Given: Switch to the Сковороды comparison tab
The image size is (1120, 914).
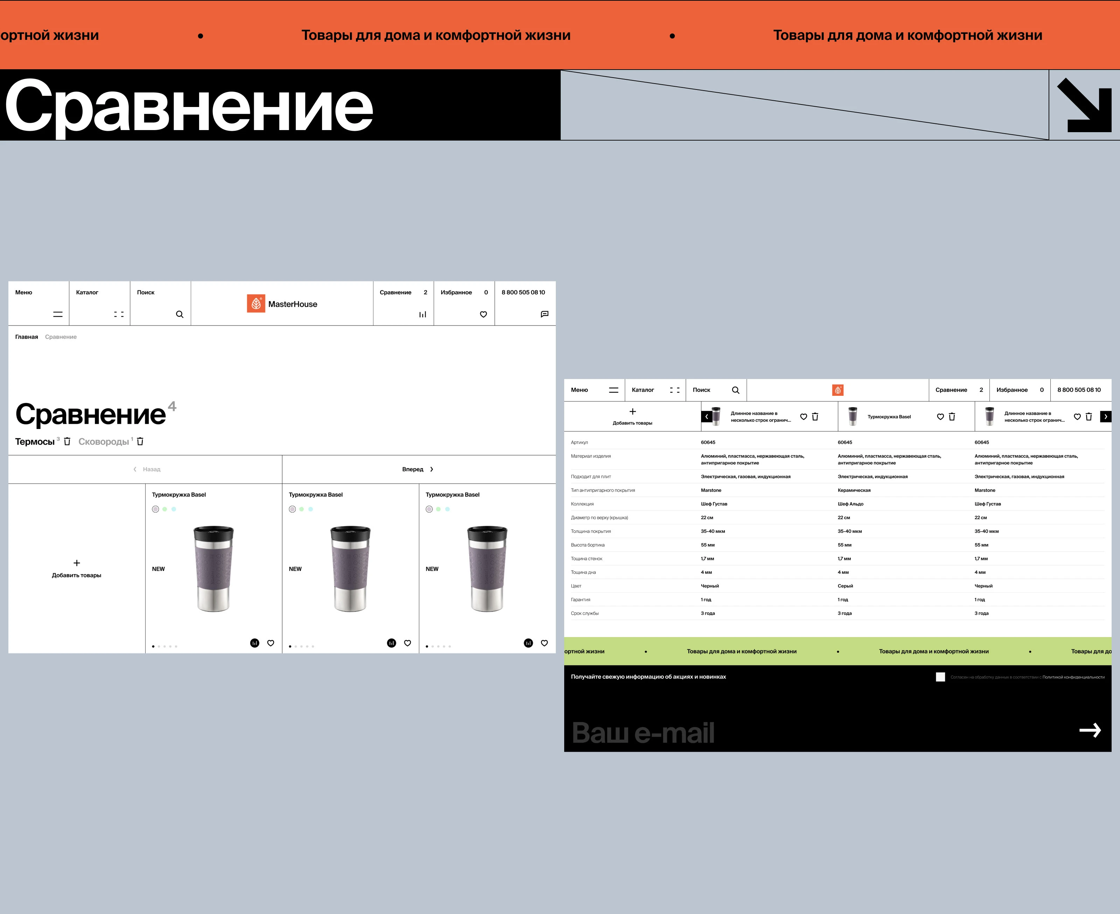Looking at the screenshot, I should 104,441.
